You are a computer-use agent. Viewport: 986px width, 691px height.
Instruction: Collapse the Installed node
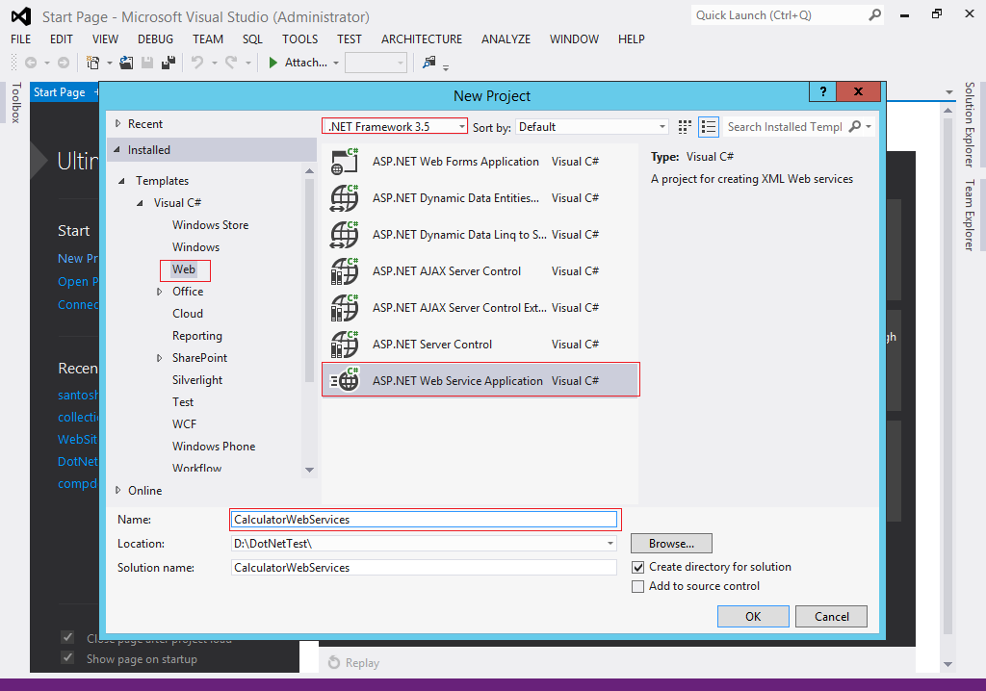click(117, 149)
